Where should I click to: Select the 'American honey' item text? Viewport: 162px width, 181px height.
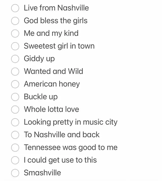point(52,84)
